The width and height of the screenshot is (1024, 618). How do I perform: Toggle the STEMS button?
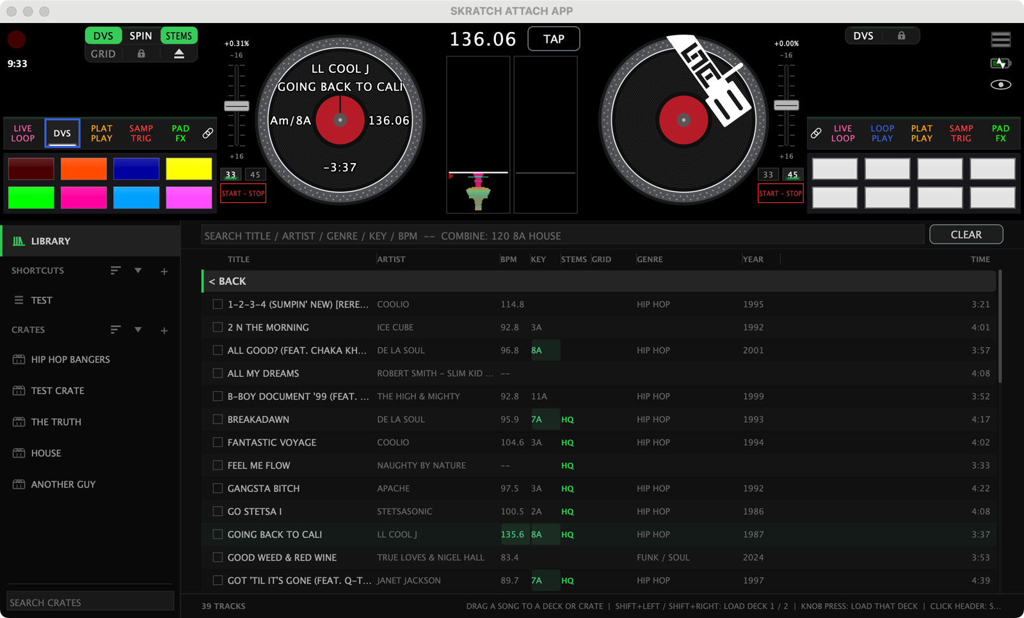tap(179, 36)
